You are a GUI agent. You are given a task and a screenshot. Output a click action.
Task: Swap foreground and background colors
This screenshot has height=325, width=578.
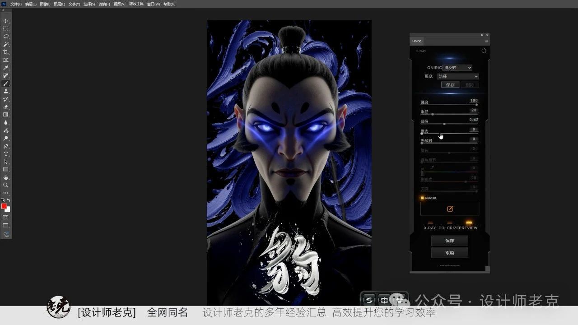(x=9, y=200)
